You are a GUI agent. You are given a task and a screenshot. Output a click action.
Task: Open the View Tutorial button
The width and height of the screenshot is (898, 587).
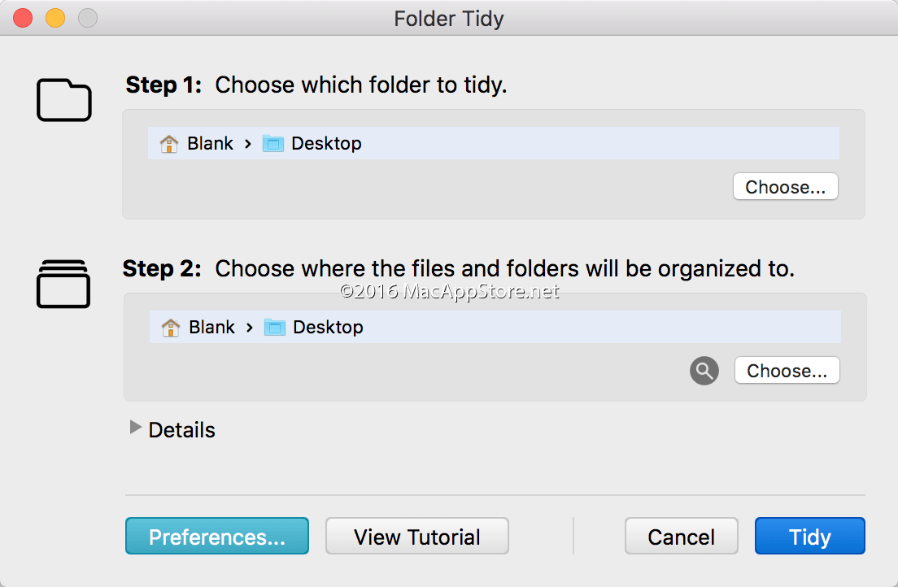417,537
